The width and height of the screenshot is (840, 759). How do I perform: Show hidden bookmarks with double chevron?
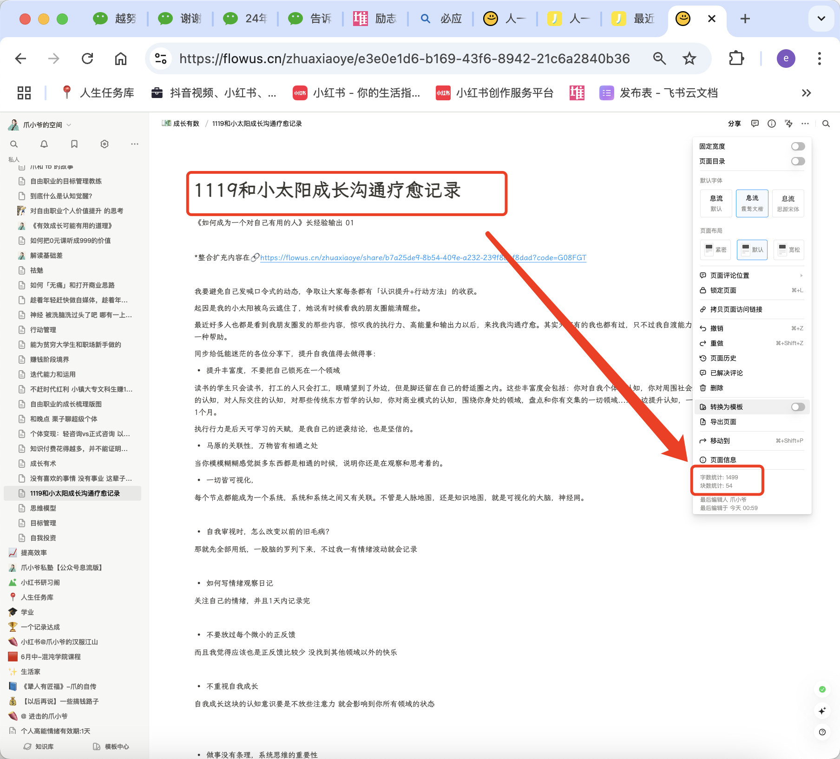pyautogui.click(x=806, y=93)
